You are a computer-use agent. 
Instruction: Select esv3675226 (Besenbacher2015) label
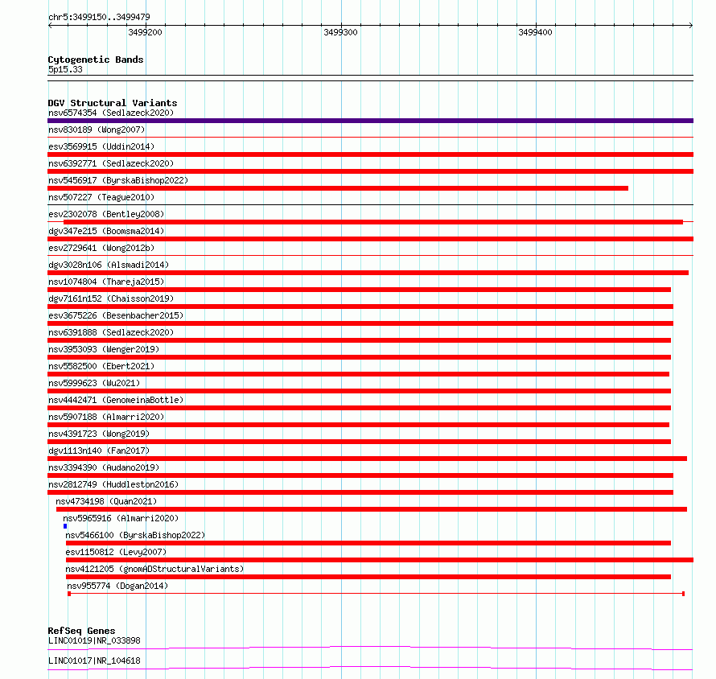click(116, 315)
